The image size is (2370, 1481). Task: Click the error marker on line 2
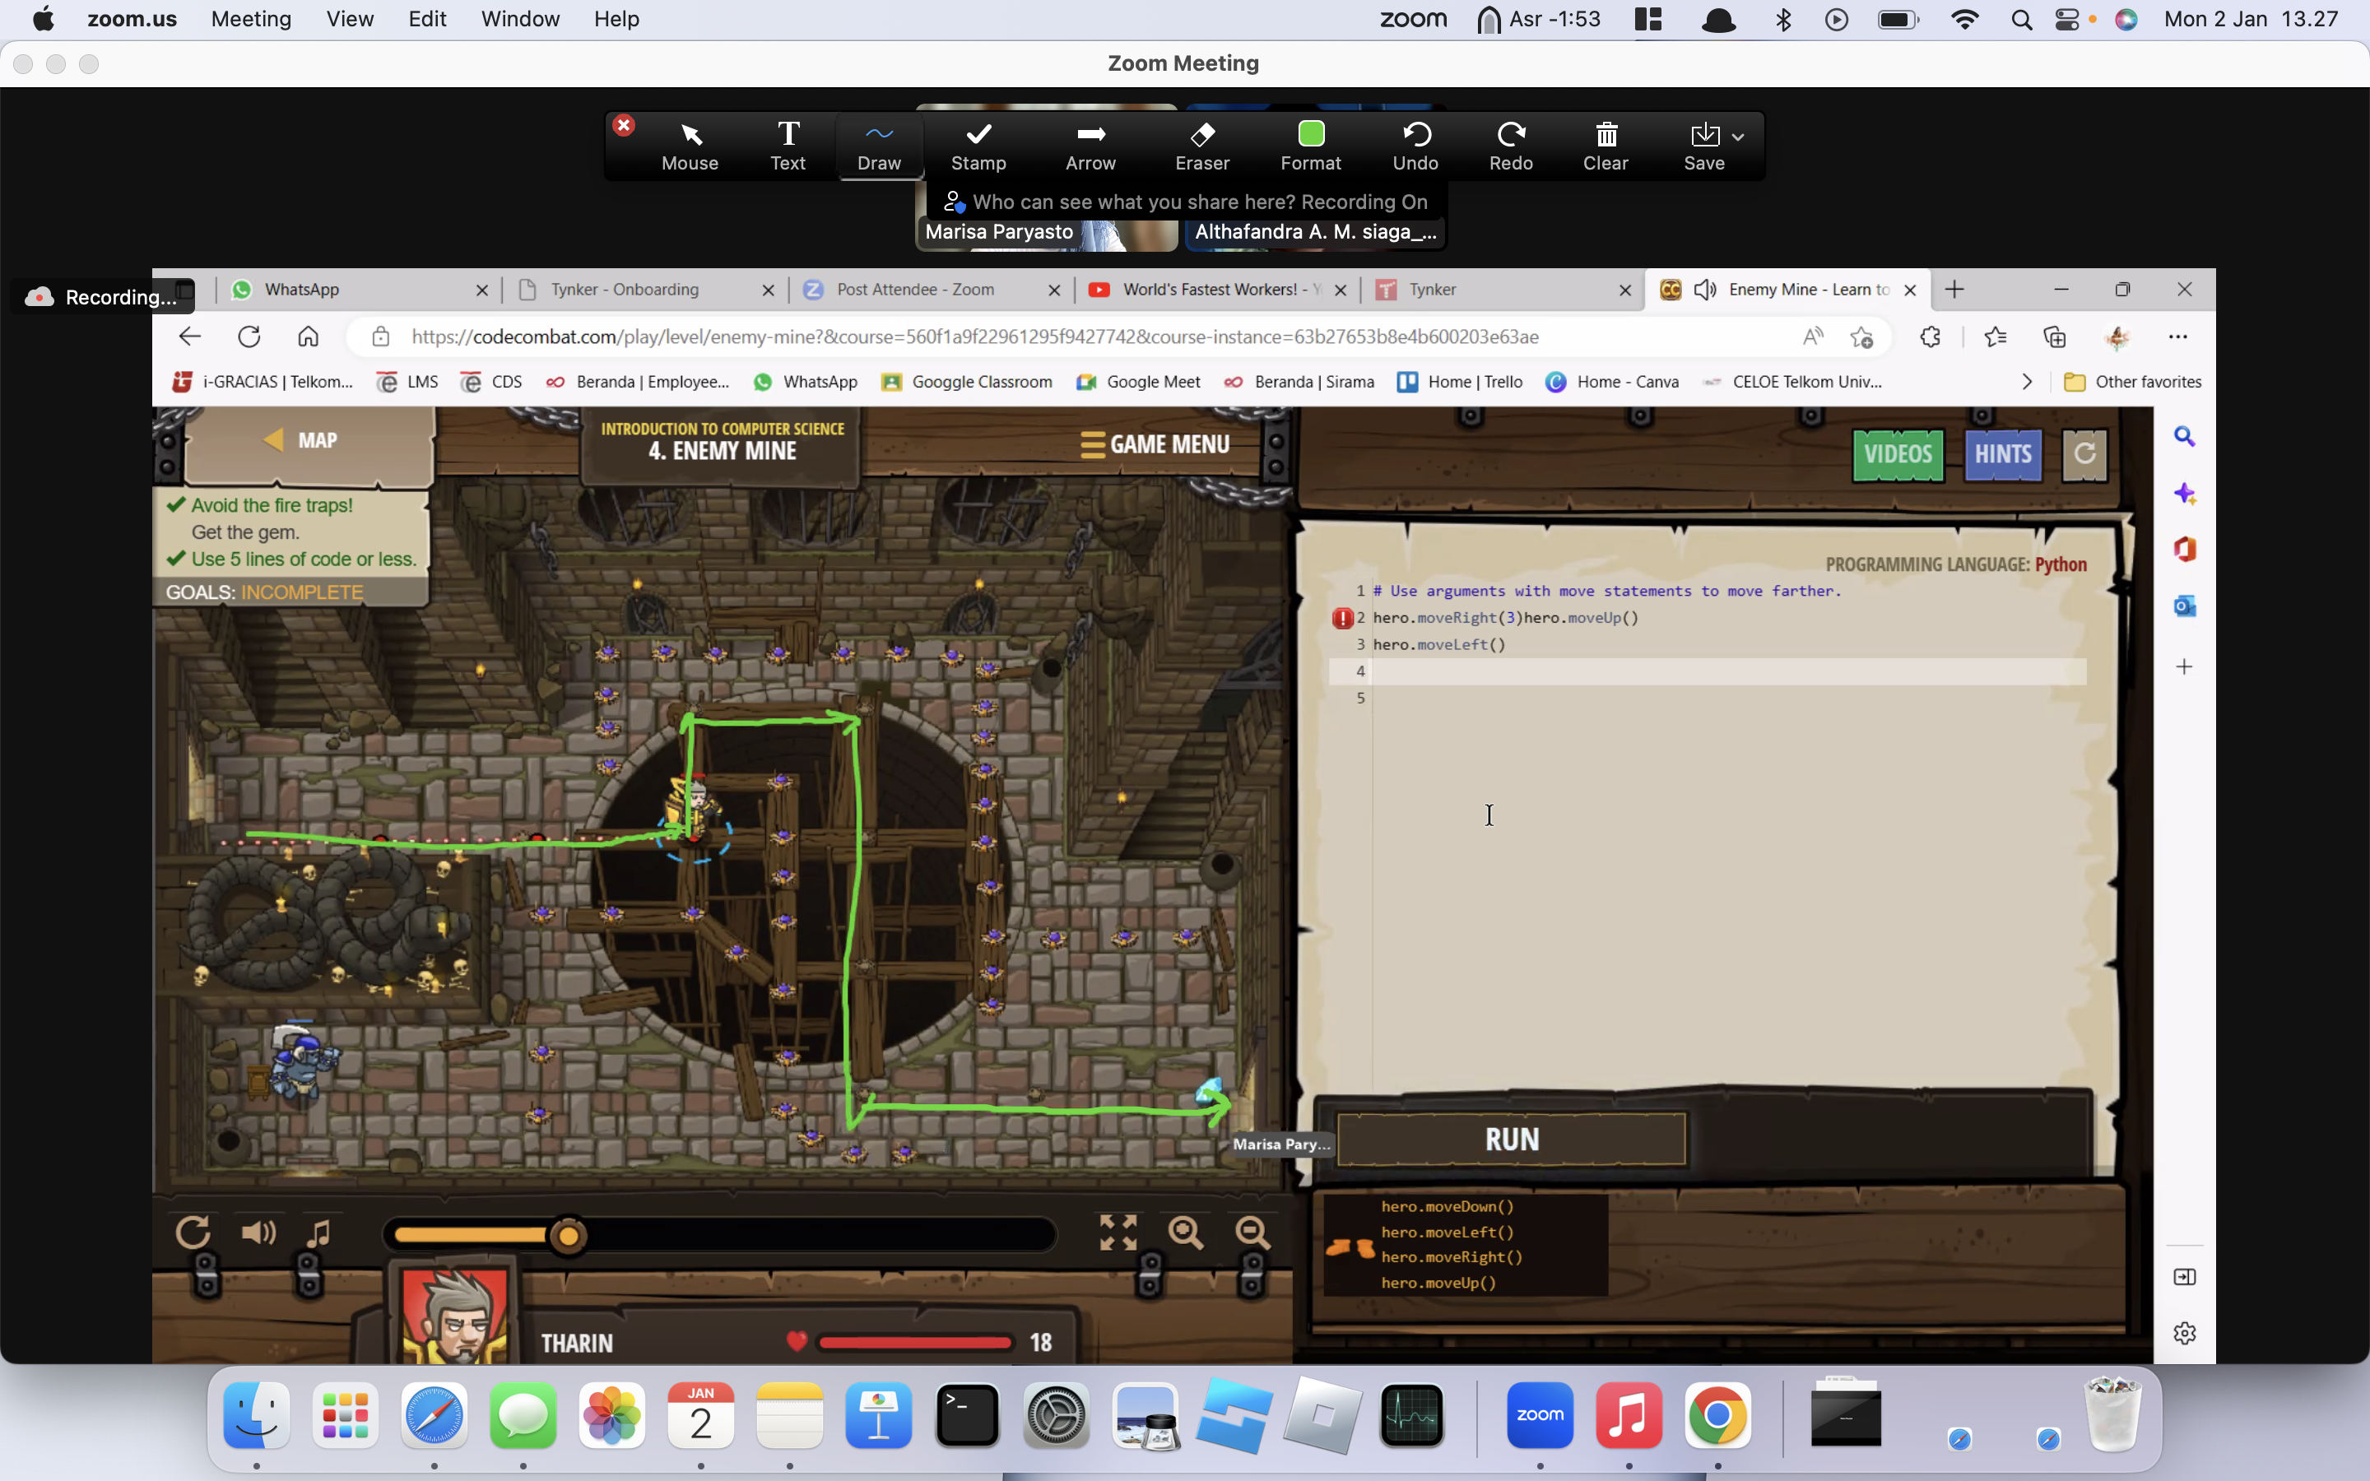1341,618
